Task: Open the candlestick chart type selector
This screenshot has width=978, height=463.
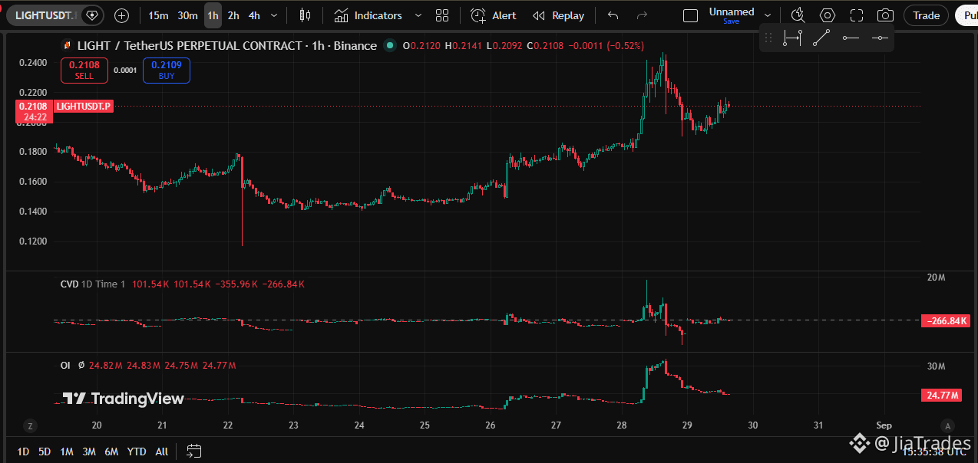Action: coord(306,15)
